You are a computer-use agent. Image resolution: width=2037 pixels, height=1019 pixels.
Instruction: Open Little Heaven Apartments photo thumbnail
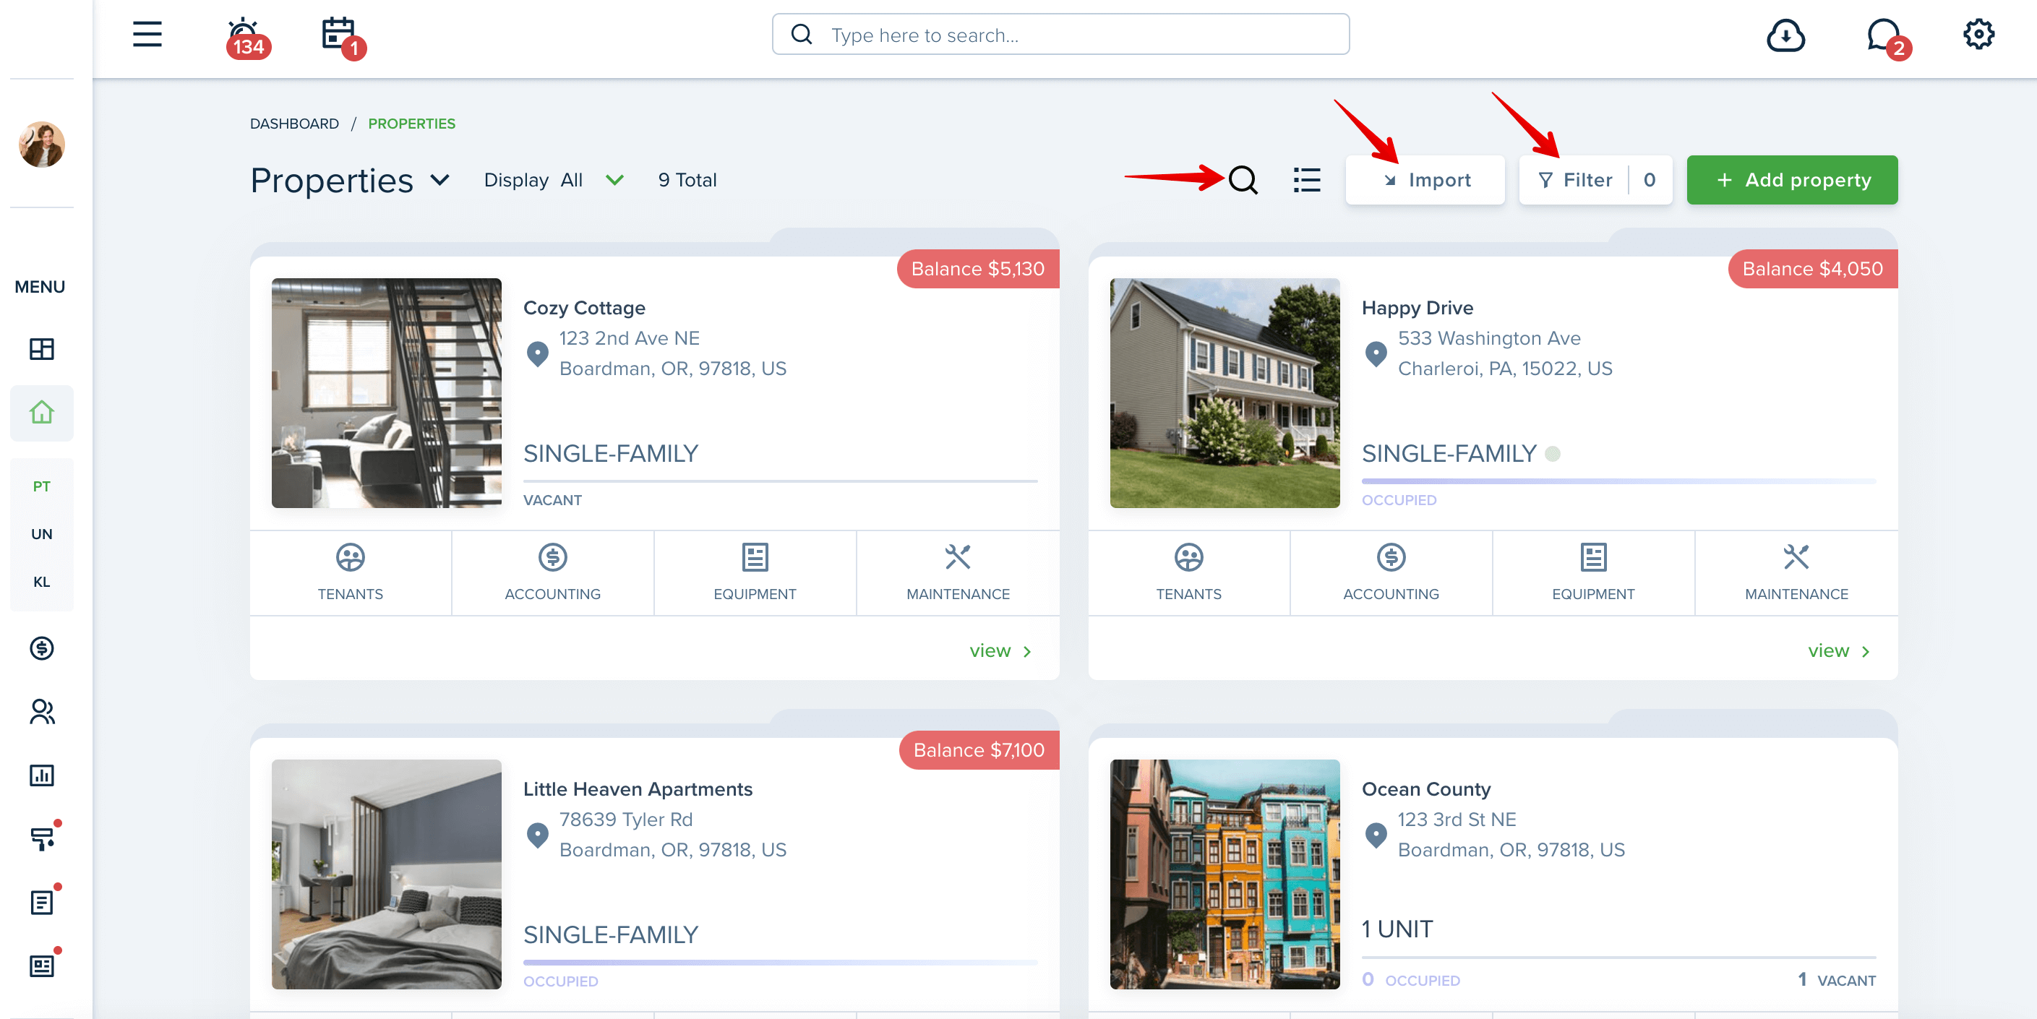coord(387,874)
